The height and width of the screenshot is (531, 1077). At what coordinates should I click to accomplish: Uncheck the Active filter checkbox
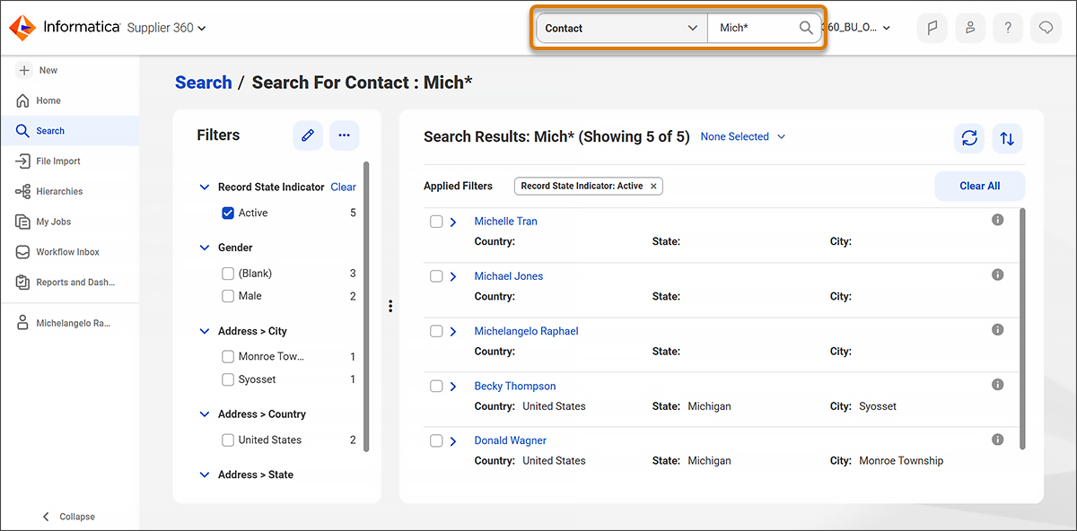click(228, 213)
